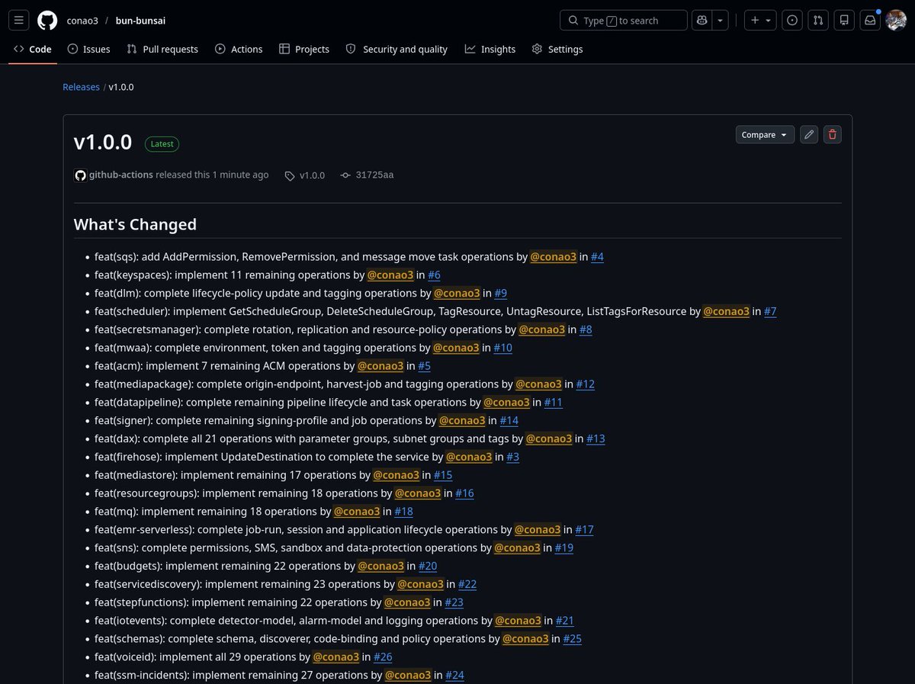Open pull request #5 for acm
Viewport: 915px width, 684px height.
[x=424, y=366]
